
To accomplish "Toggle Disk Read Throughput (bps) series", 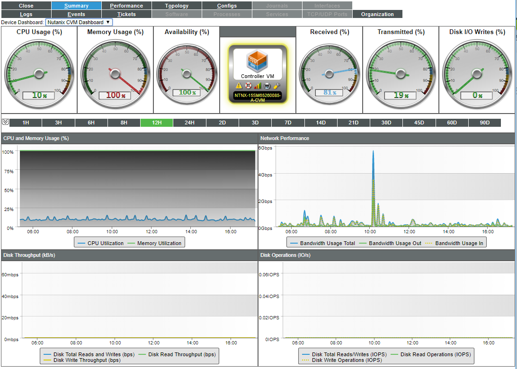I will click(x=177, y=354).
